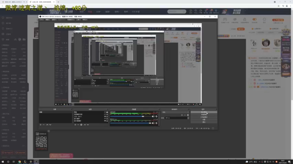Viewport: 293px width, 164px height.
Task: Open Windows Start menu
Action: pos(3,162)
